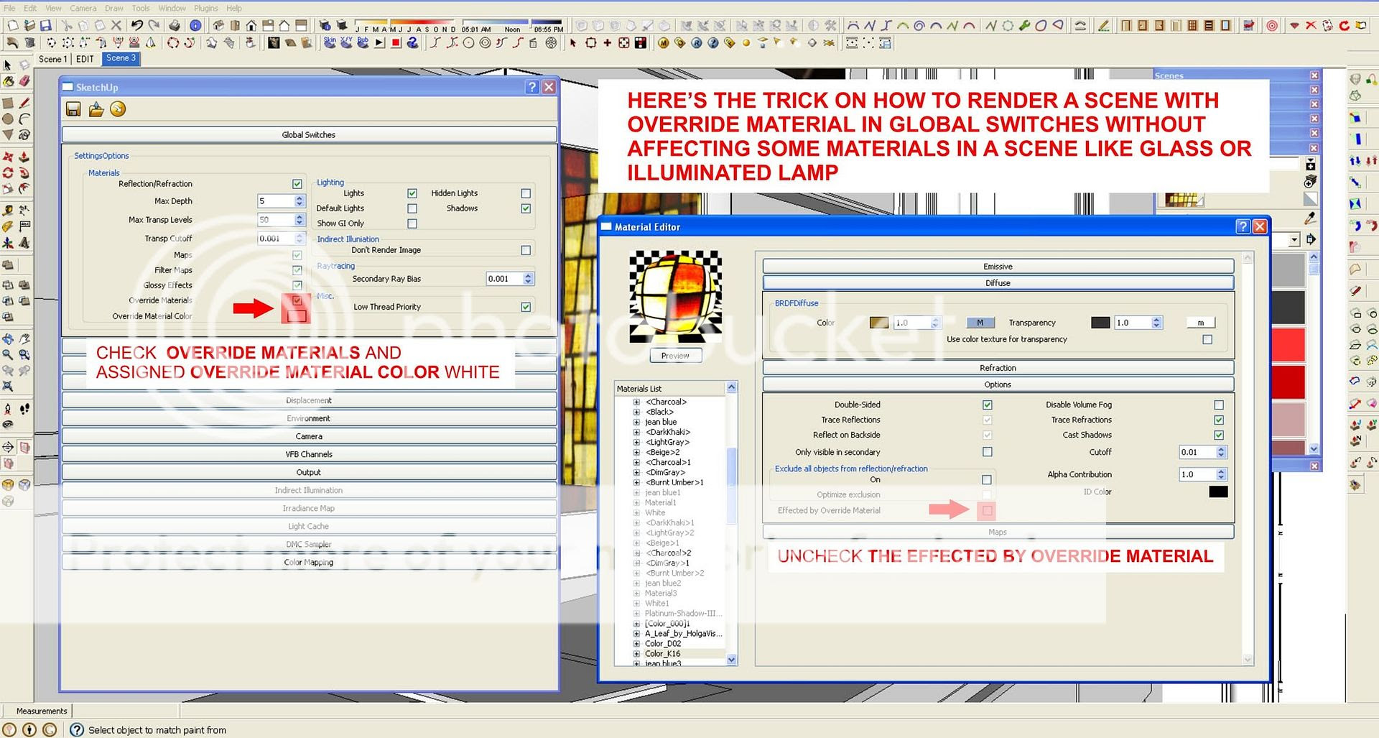Toggle the Low Thread Priority checkbox
1379x738 pixels.
pyautogui.click(x=526, y=307)
